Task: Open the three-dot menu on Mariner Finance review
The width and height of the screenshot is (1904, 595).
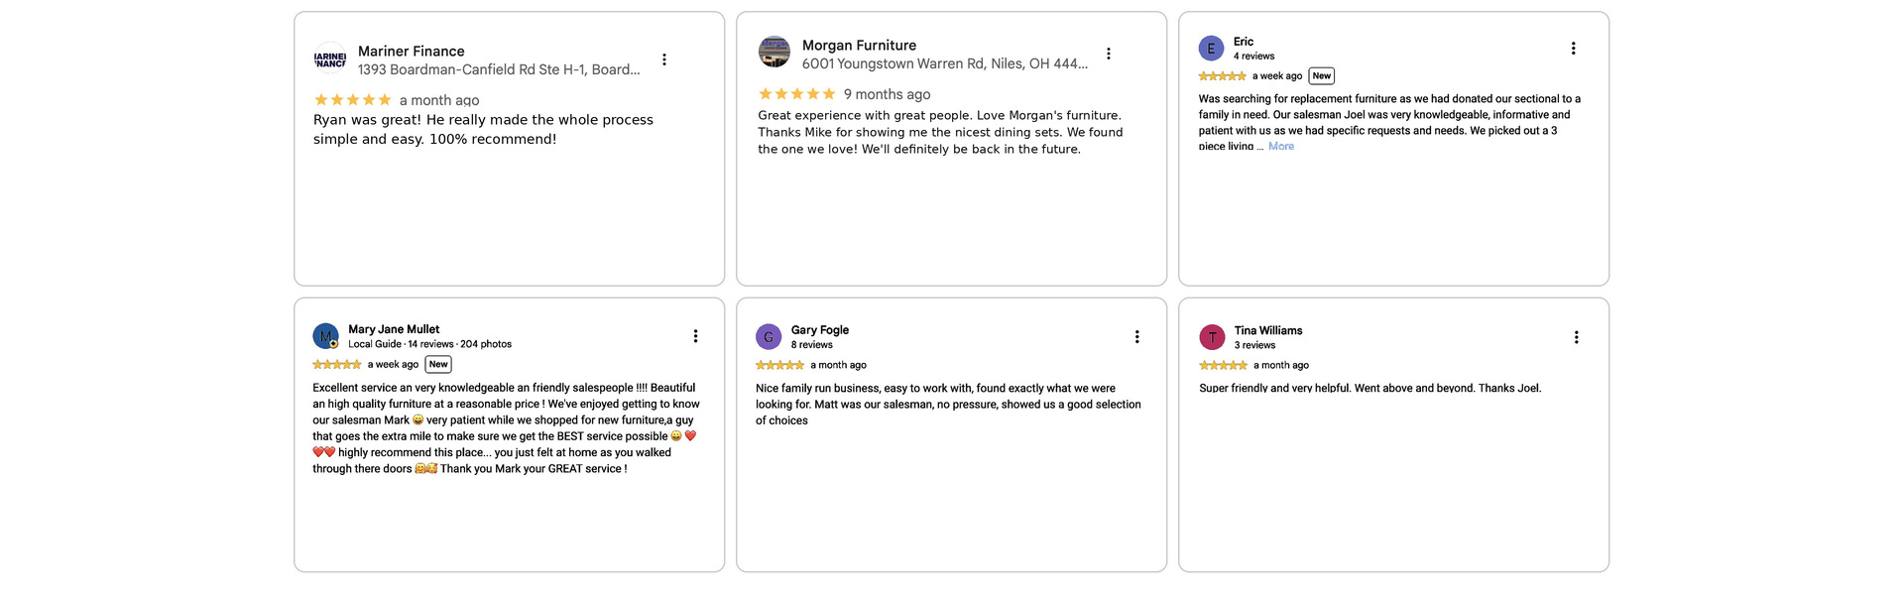Action: point(664,59)
